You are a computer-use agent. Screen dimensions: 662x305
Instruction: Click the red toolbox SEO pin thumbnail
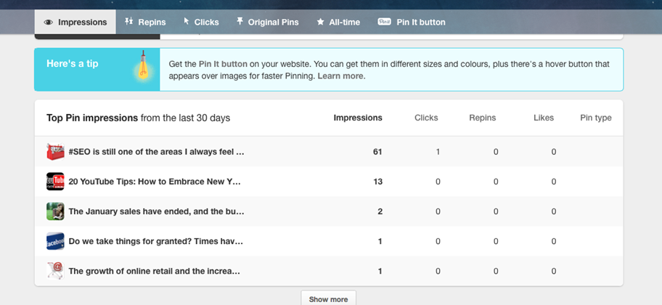coord(55,152)
